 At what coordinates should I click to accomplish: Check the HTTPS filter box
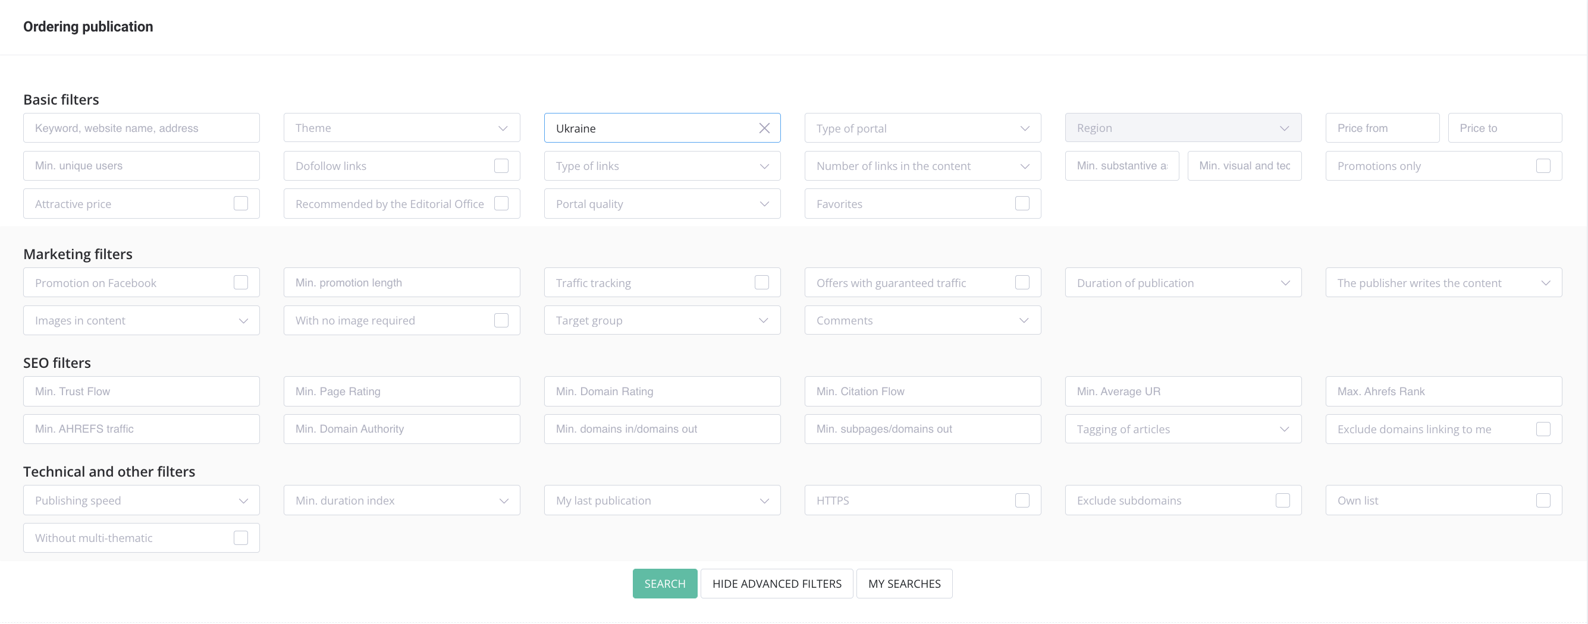[1022, 500]
